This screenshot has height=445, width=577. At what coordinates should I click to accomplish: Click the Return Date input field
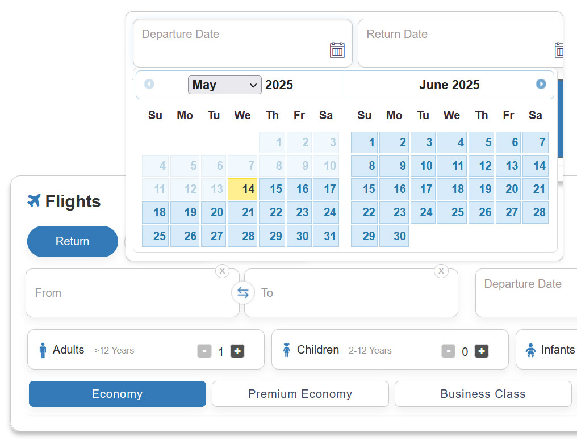[x=460, y=43]
